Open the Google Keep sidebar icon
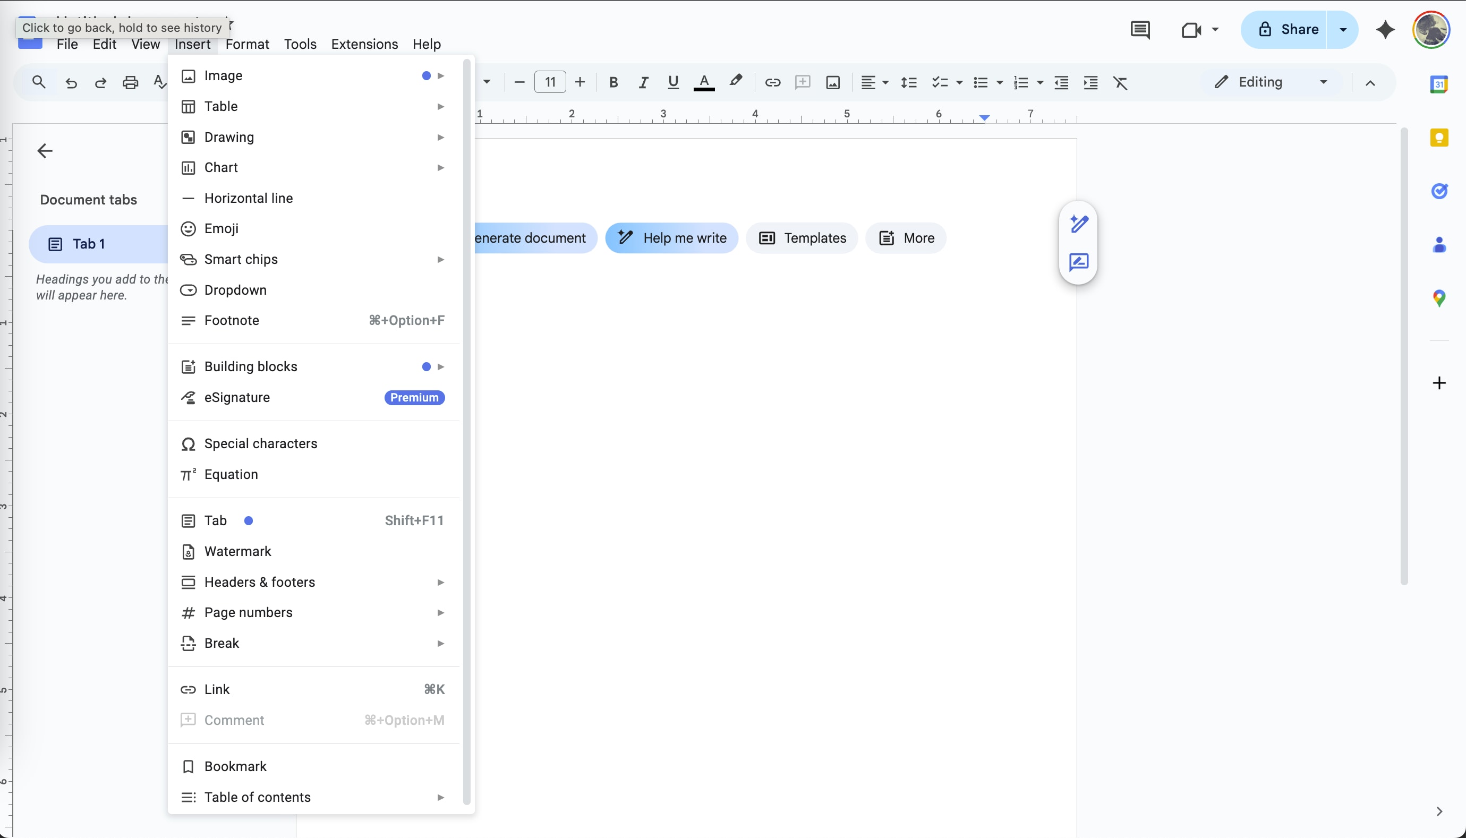1466x838 pixels. point(1438,138)
